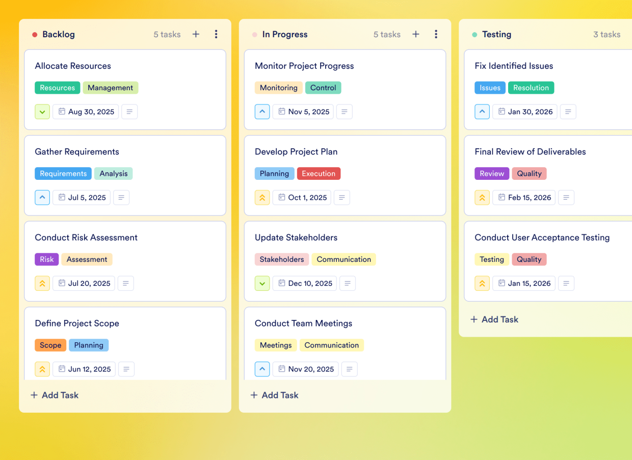Open the priority dropdown on Allocate Resources
Screen dimensions: 632x460
pyautogui.click(x=42, y=112)
